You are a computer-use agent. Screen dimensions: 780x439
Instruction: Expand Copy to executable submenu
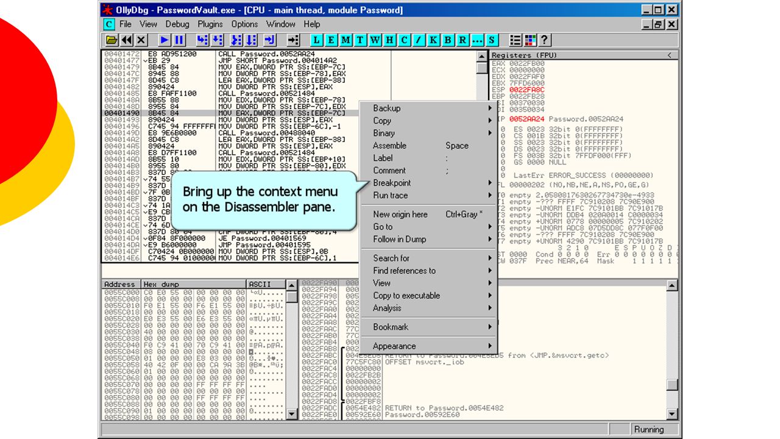click(429, 296)
